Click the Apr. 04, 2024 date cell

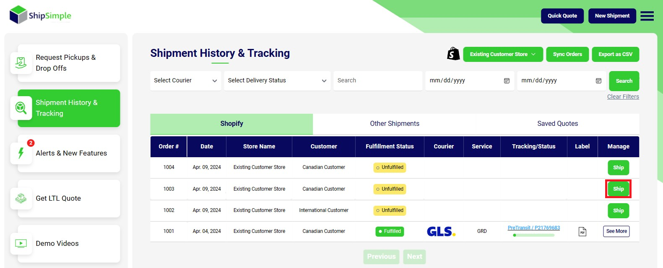[207, 231]
